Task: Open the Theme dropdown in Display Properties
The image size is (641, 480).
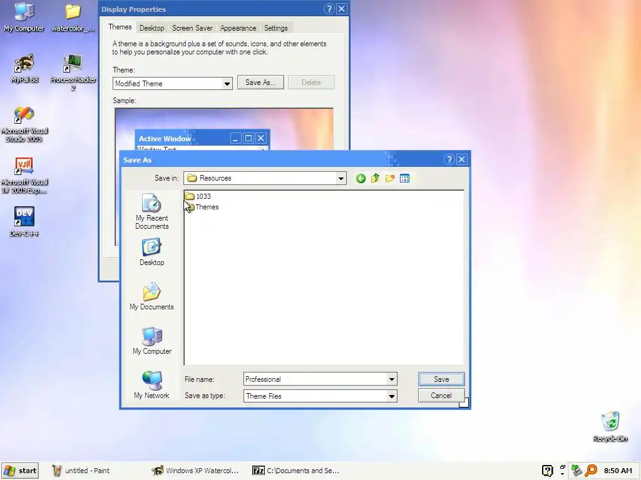Action: click(227, 84)
